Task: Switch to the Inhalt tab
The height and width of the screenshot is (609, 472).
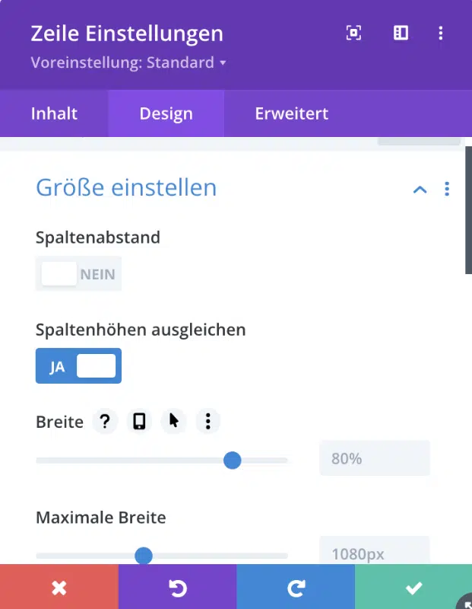Action: tap(54, 113)
